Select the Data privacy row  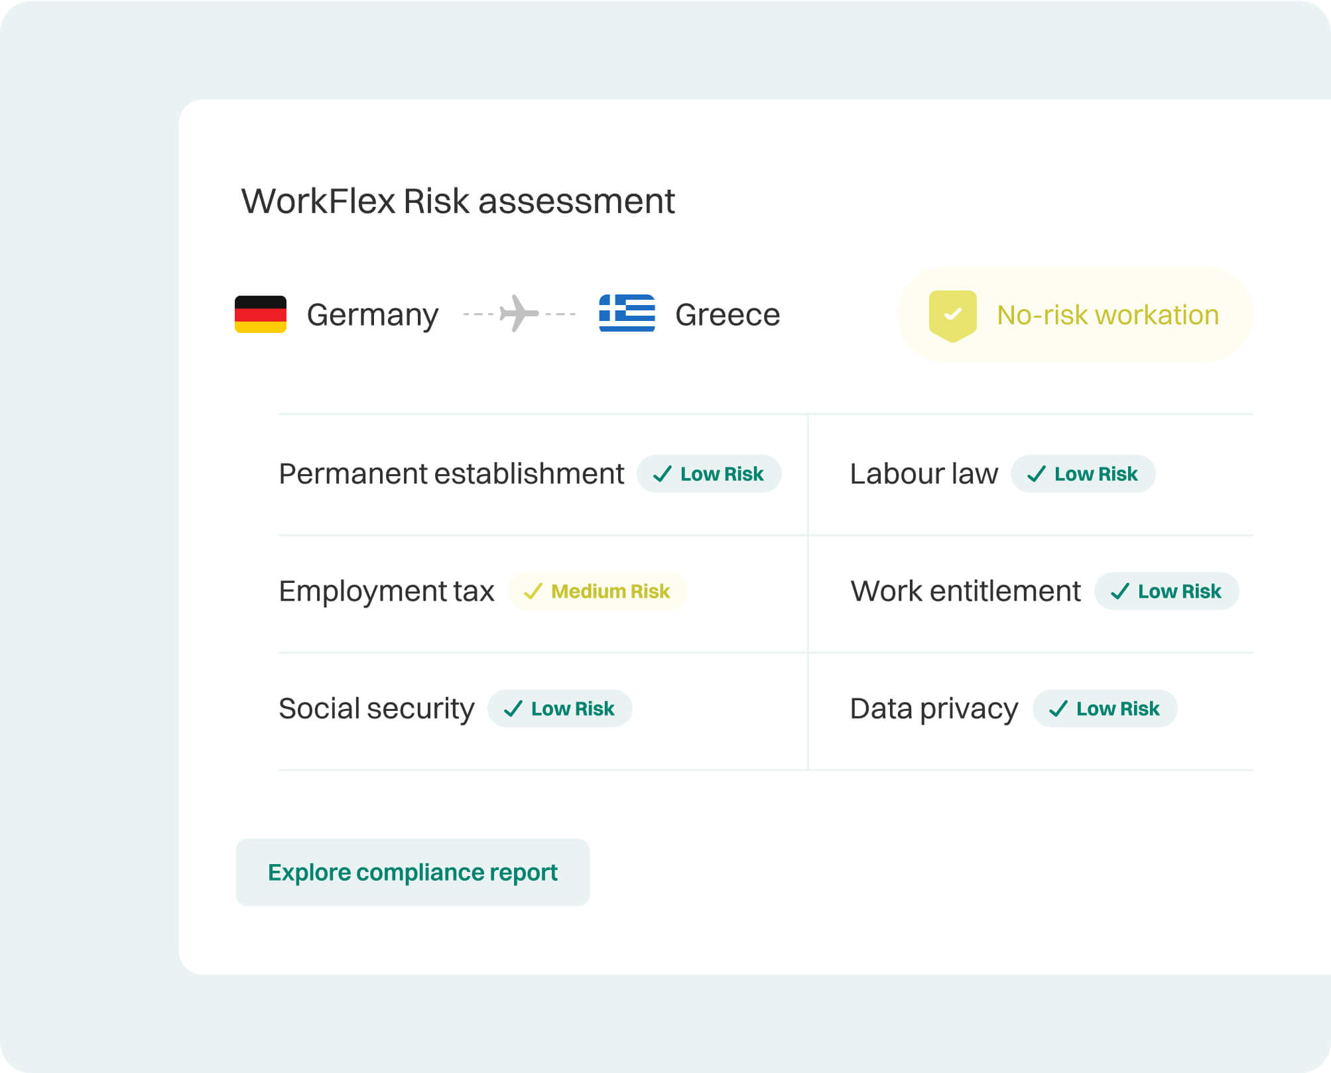pos(934,708)
